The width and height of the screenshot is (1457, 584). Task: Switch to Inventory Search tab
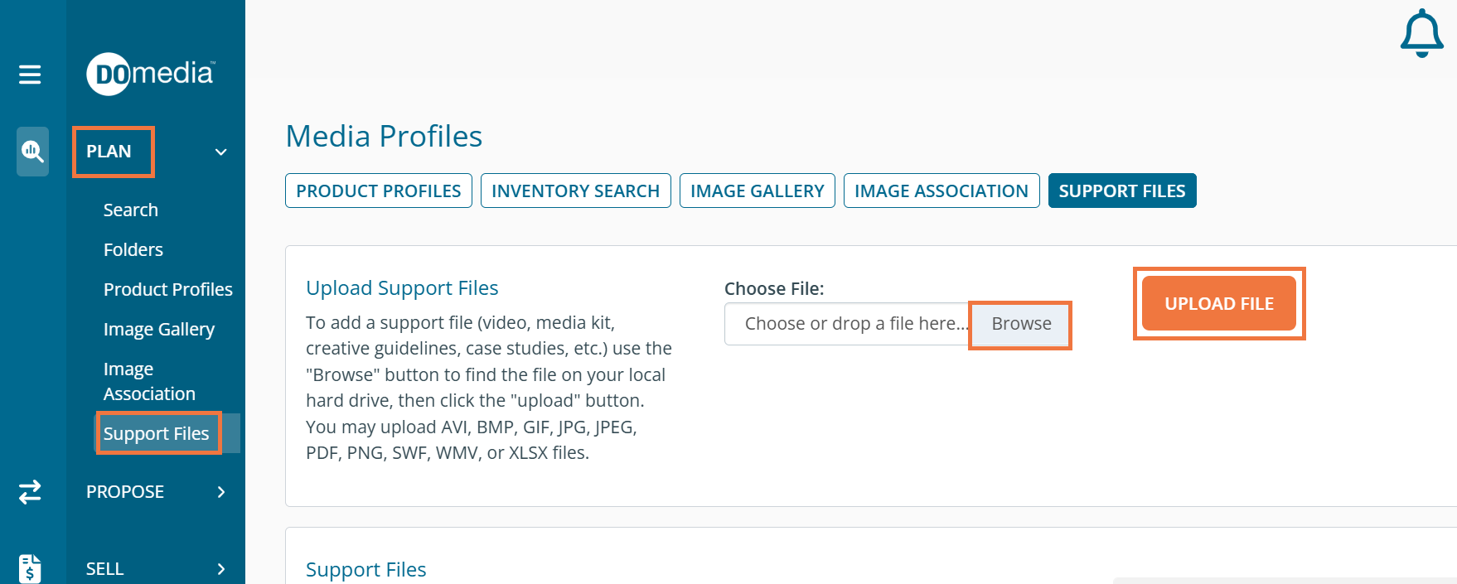tap(575, 191)
